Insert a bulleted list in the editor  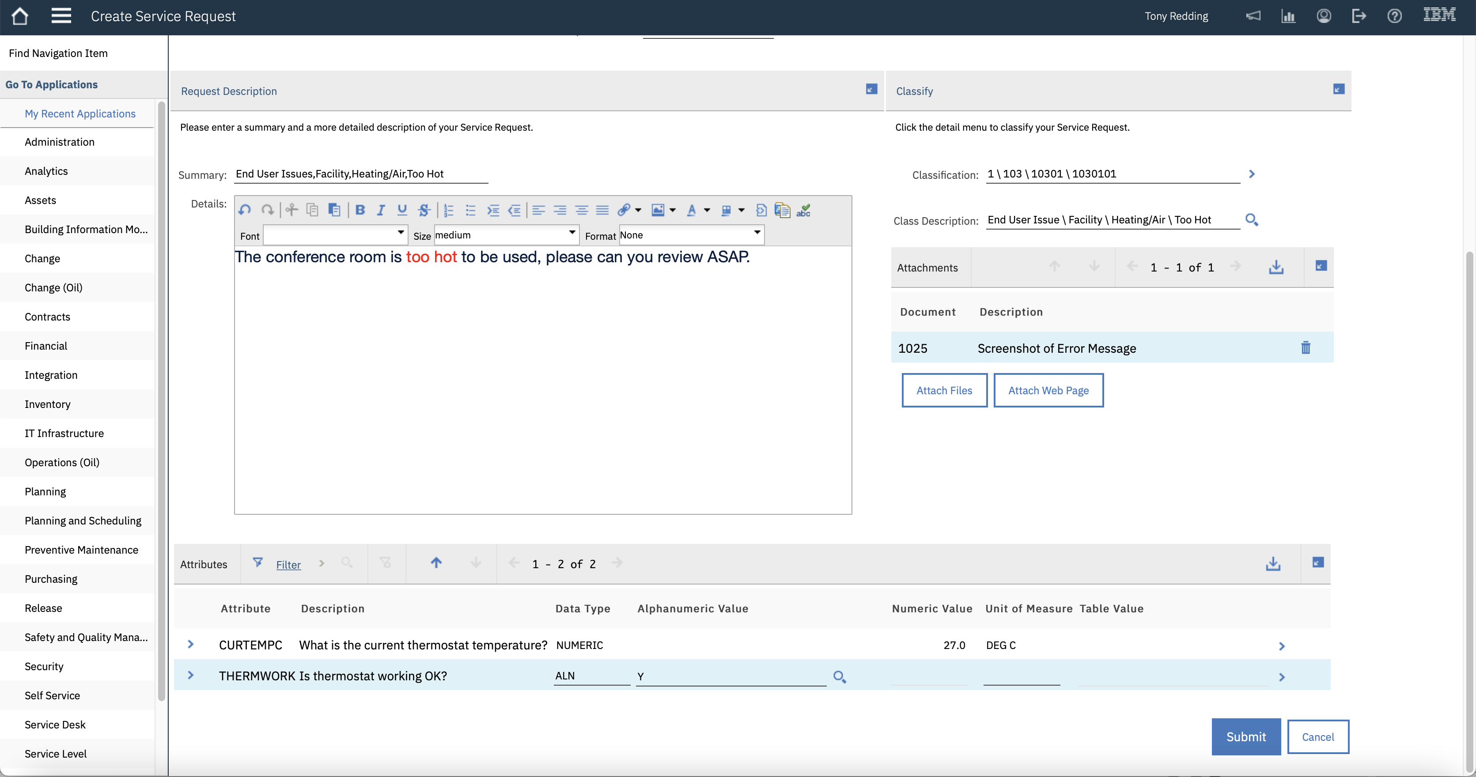pyautogui.click(x=470, y=210)
